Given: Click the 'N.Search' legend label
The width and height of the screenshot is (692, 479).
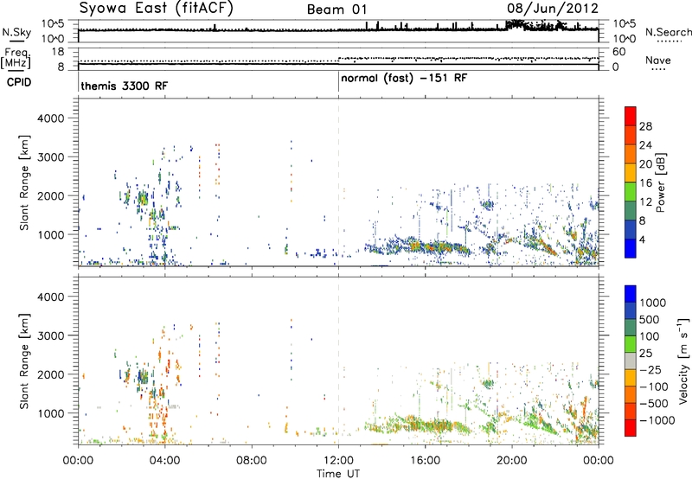Looking at the screenshot, I should 668,32.
